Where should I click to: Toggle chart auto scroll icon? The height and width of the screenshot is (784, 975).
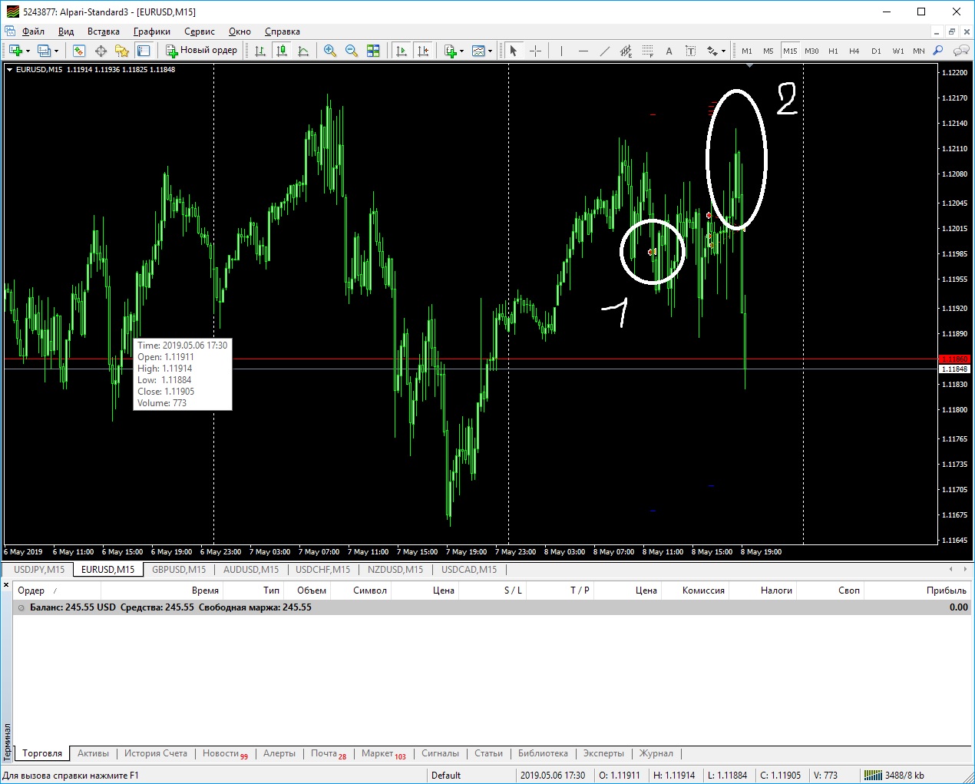(x=401, y=51)
